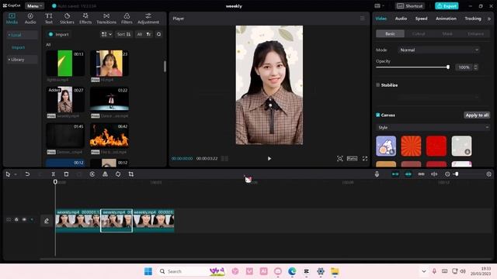Zoom out timeline with minus icon
The image size is (497, 279).
point(447,174)
